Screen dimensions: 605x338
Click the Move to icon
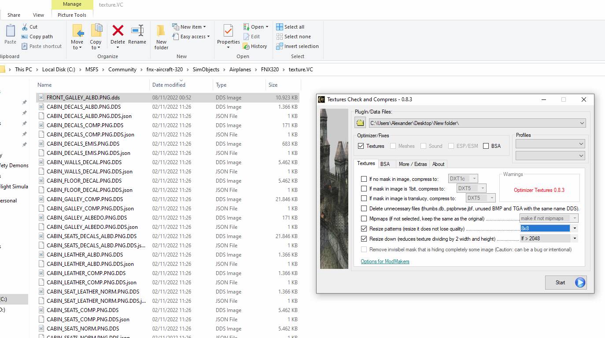click(77, 31)
